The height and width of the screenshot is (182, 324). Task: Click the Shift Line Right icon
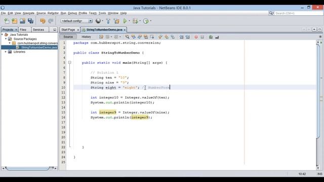coord(187,37)
